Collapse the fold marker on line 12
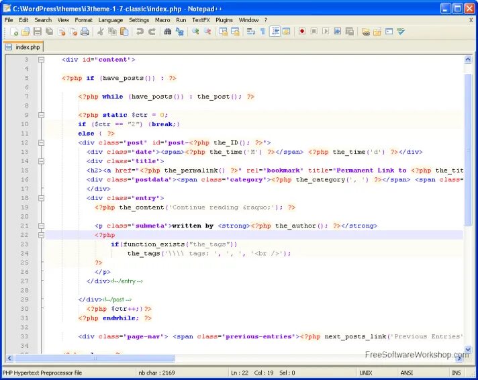The image size is (478, 380). pos(41,143)
